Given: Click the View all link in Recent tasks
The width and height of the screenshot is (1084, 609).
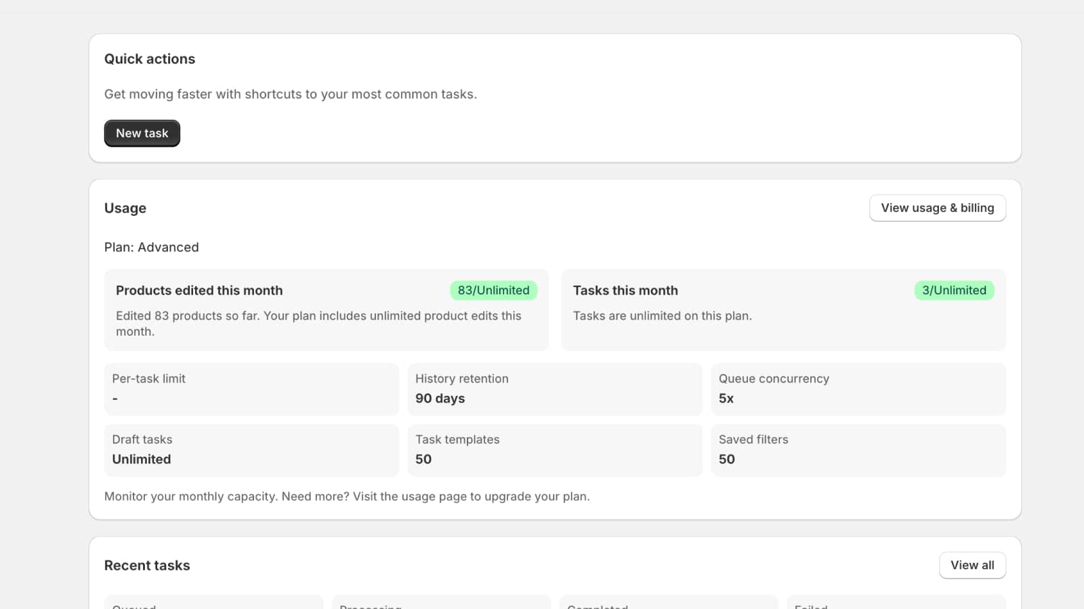Looking at the screenshot, I should click(x=972, y=565).
